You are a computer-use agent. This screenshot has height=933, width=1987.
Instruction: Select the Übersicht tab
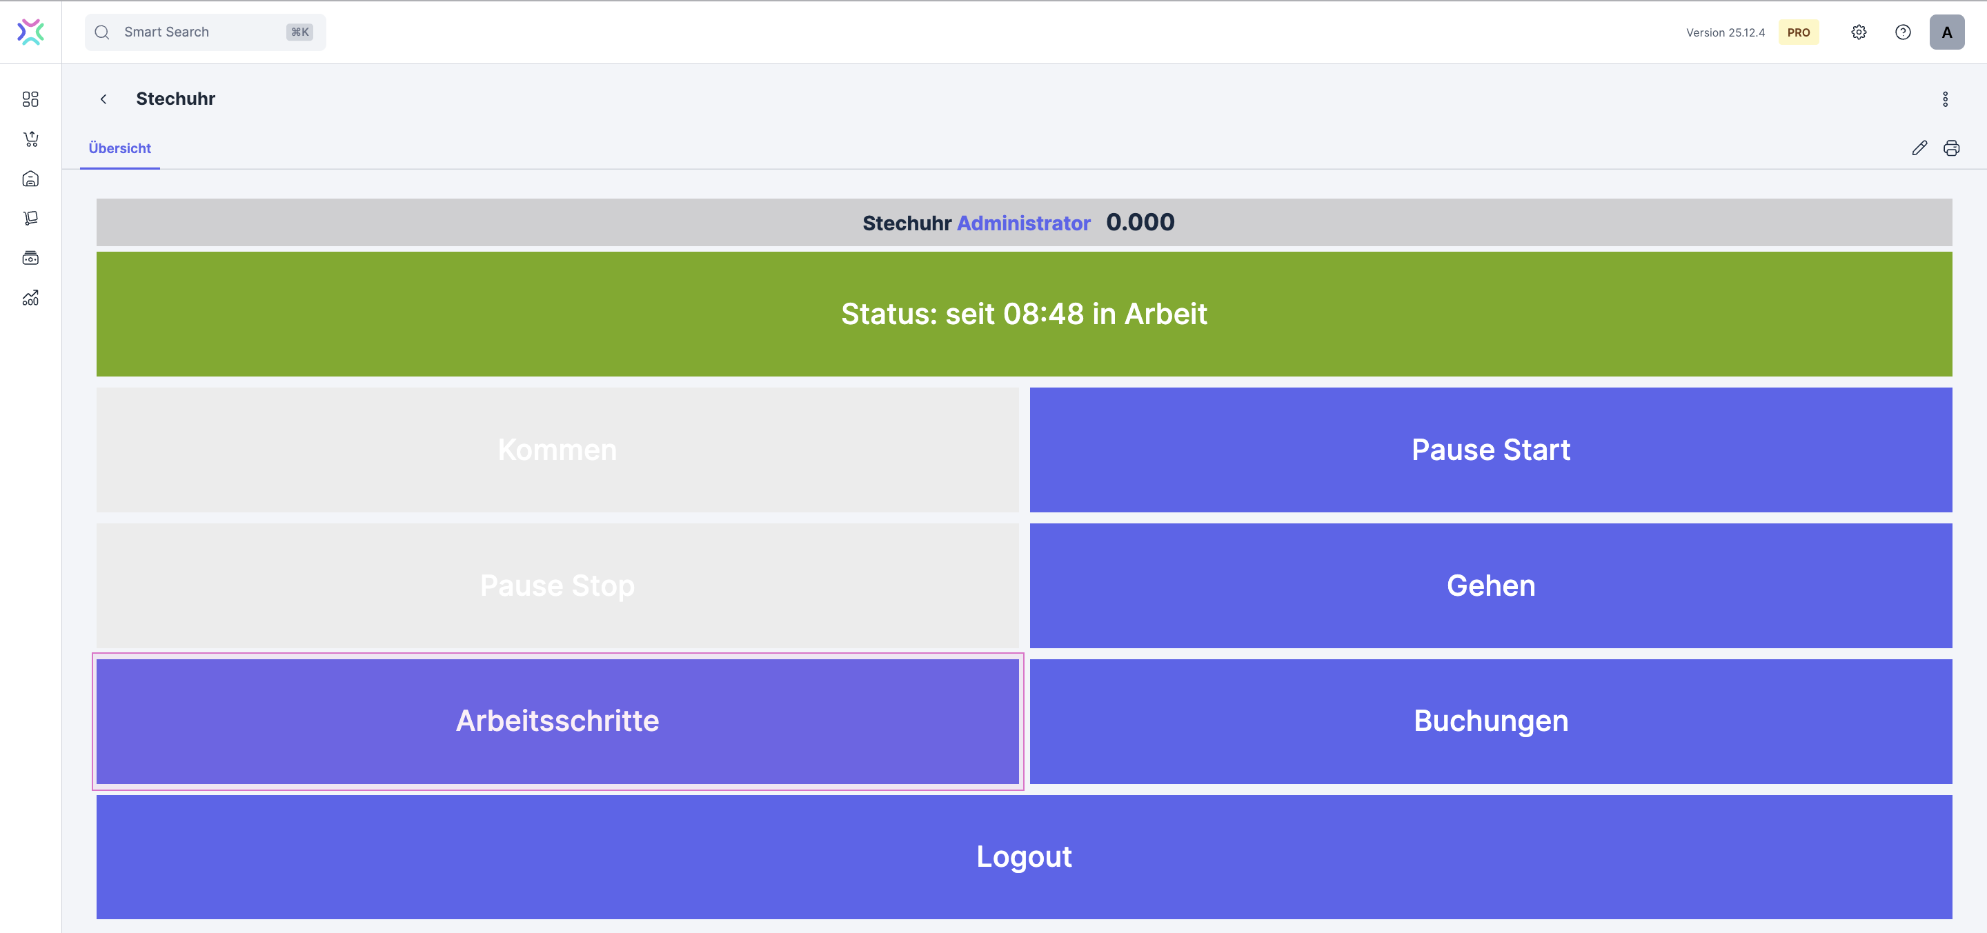(x=119, y=148)
